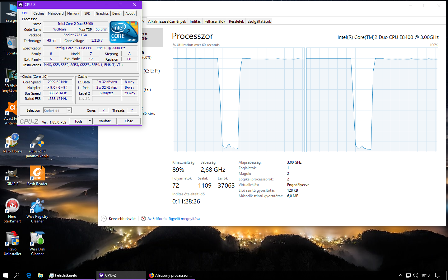Click the Max TDP value 65.0 W
448x280 pixels.
coord(101,29)
